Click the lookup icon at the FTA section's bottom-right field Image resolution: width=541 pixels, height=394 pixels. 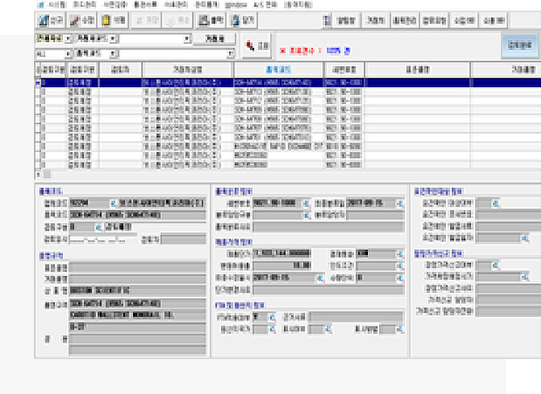(x=400, y=329)
